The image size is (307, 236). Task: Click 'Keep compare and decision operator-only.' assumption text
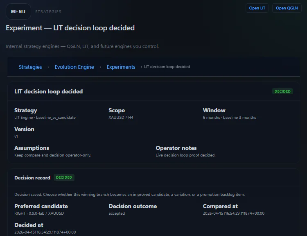coord(53,155)
